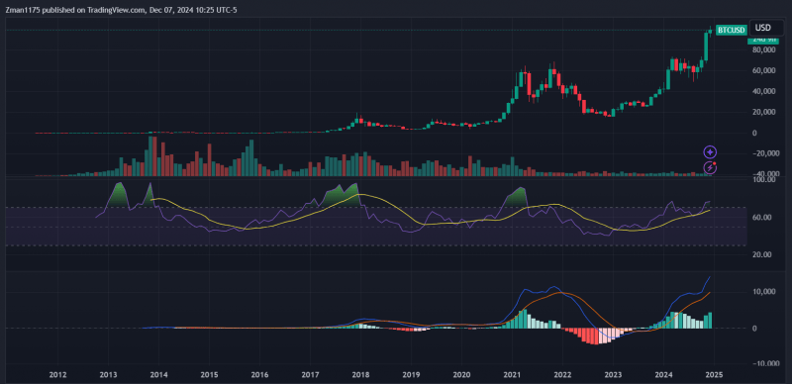This screenshot has height=384, width=792.
Task: Click the 20,000 price axis label
Action: coord(763,112)
